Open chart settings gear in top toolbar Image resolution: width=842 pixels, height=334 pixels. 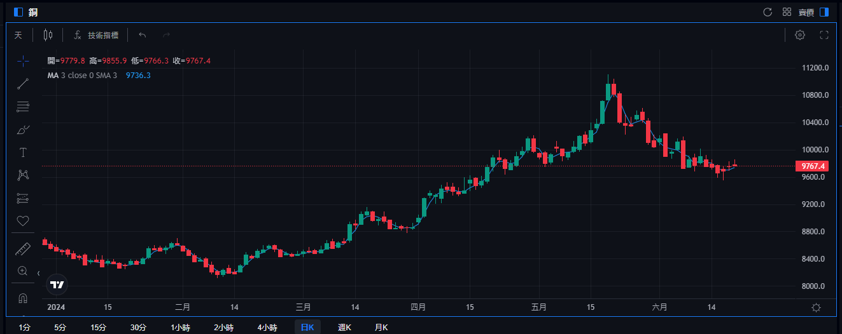[800, 35]
